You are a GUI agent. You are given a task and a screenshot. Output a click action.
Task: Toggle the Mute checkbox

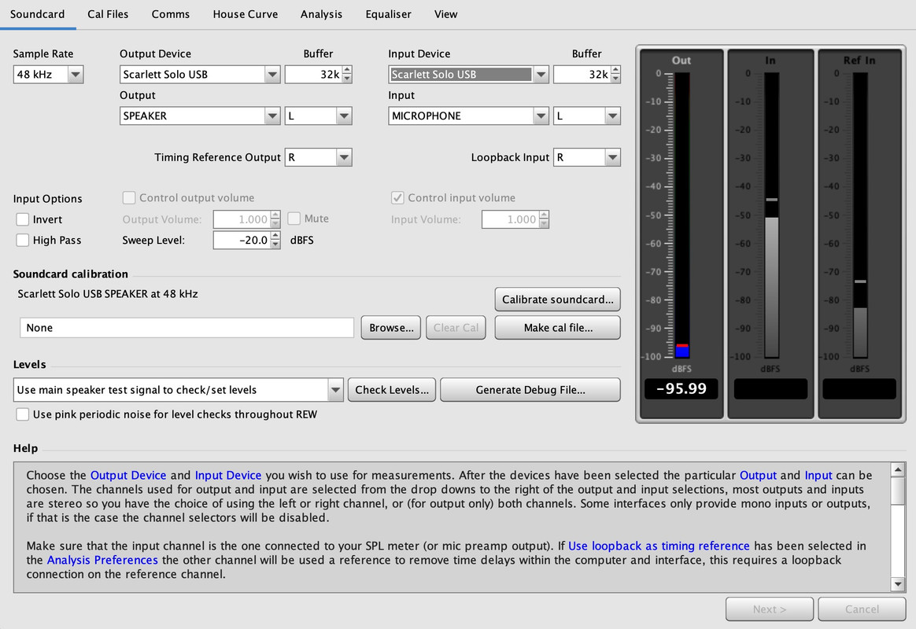294,219
